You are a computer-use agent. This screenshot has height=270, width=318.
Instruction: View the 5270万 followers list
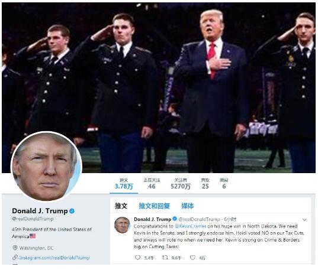pos(181,184)
